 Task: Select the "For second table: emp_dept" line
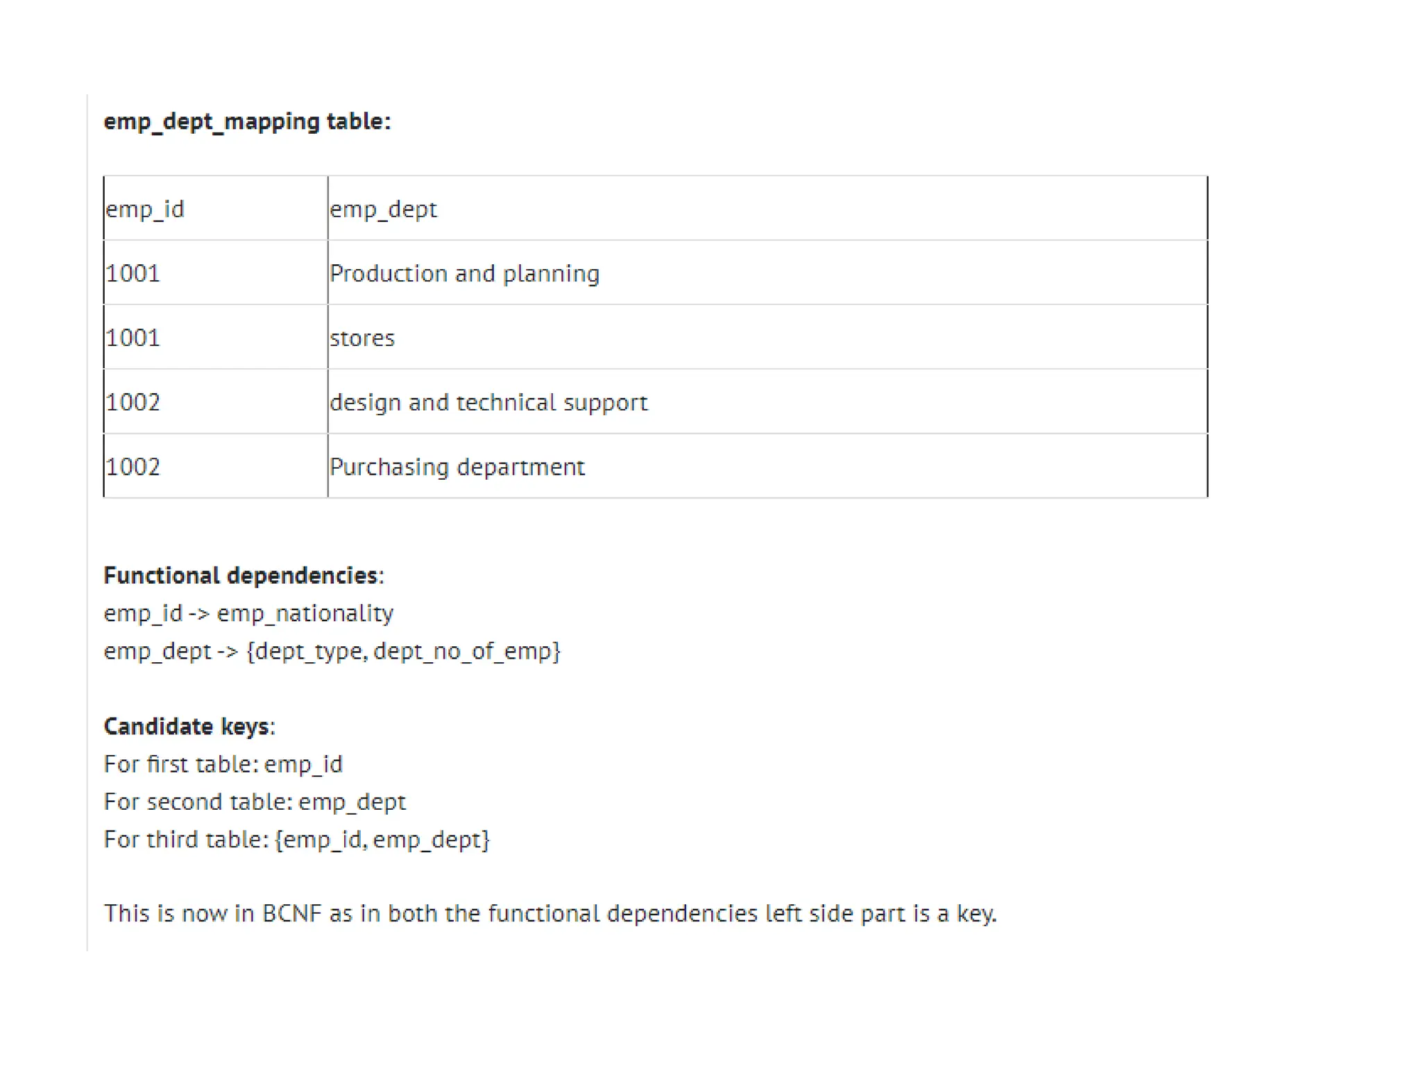(255, 802)
